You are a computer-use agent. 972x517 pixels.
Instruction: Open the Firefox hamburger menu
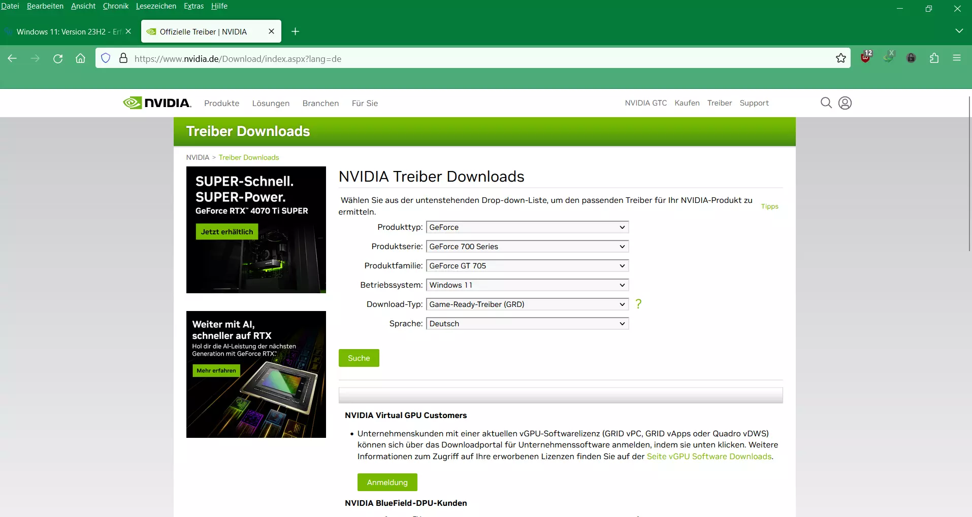point(957,58)
